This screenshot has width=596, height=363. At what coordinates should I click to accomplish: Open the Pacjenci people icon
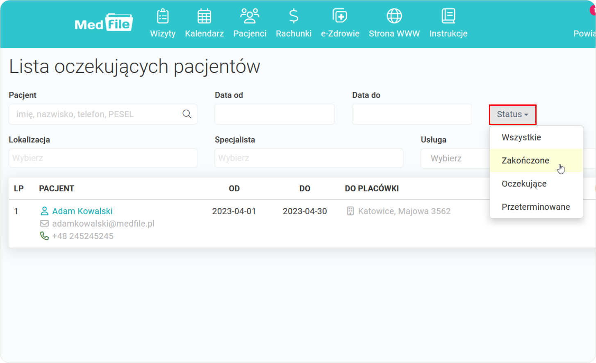[x=250, y=16]
